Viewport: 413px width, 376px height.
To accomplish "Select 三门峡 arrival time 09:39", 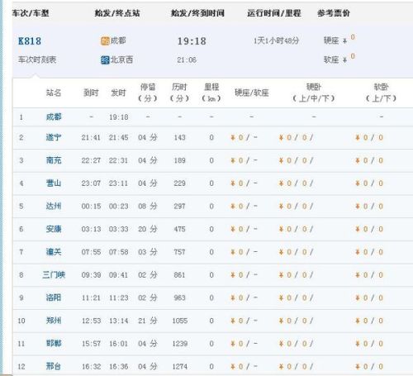I will (x=91, y=275).
